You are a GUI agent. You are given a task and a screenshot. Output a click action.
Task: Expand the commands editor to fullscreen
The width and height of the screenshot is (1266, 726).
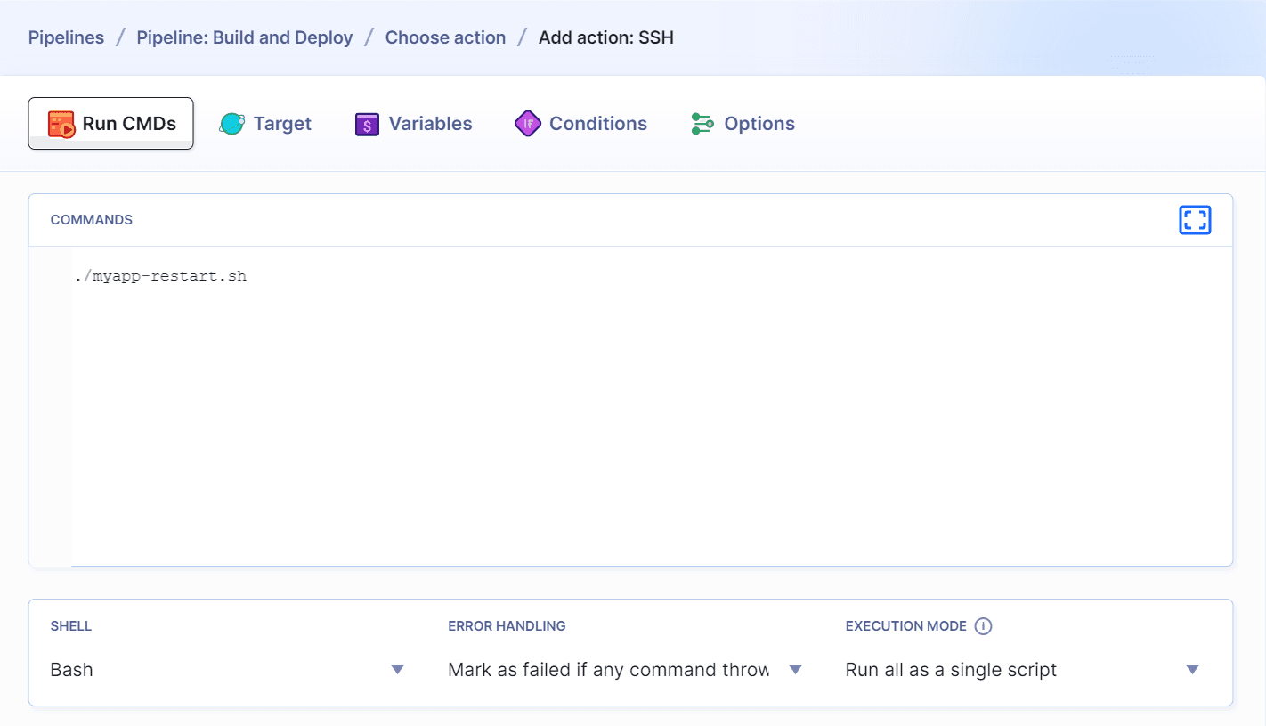[1195, 220]
